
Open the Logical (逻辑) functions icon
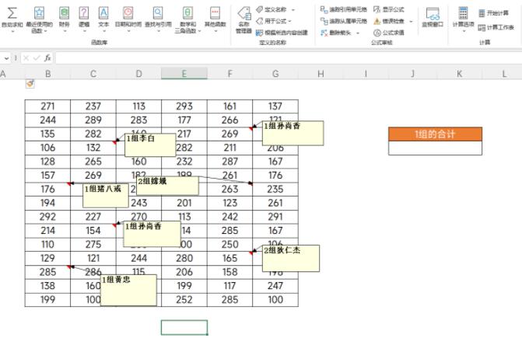[x=84, y=13]
